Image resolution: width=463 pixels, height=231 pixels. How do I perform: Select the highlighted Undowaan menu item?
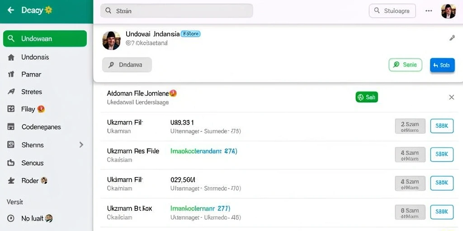tap(45, 39)
